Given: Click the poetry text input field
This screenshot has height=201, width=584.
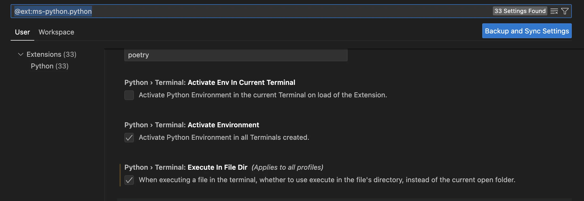Looking at the screenshot, I should pyautogui.click(x=236, y=55).
